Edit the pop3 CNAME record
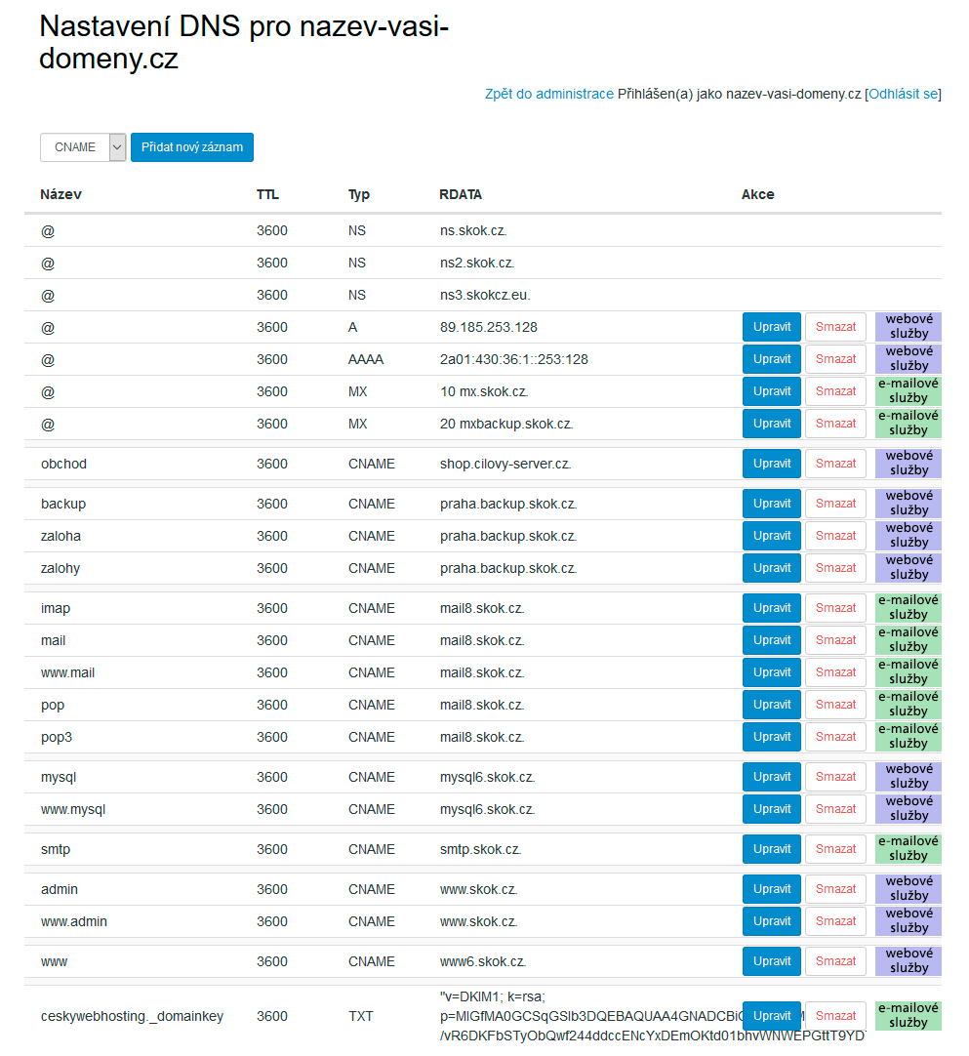Screen dimensions: 969x1056 tap(772, 737)
